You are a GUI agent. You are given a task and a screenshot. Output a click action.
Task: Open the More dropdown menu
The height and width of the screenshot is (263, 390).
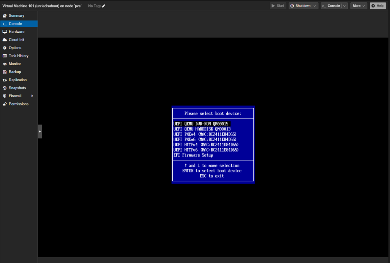click(x=359, y=6)
